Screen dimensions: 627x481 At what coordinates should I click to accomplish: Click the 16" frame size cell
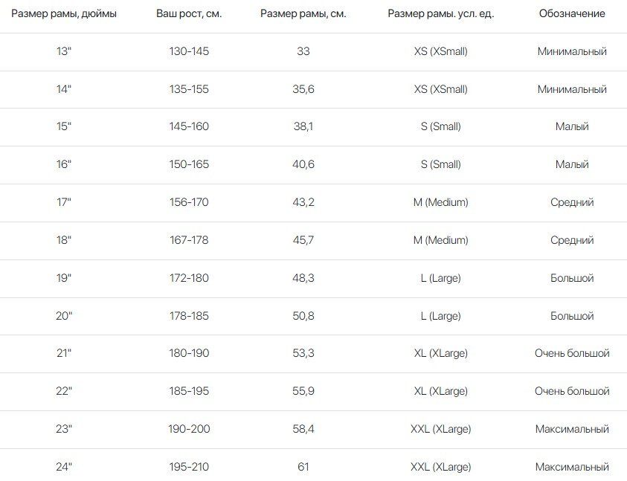pyautogui.click(x=64, y=165)
